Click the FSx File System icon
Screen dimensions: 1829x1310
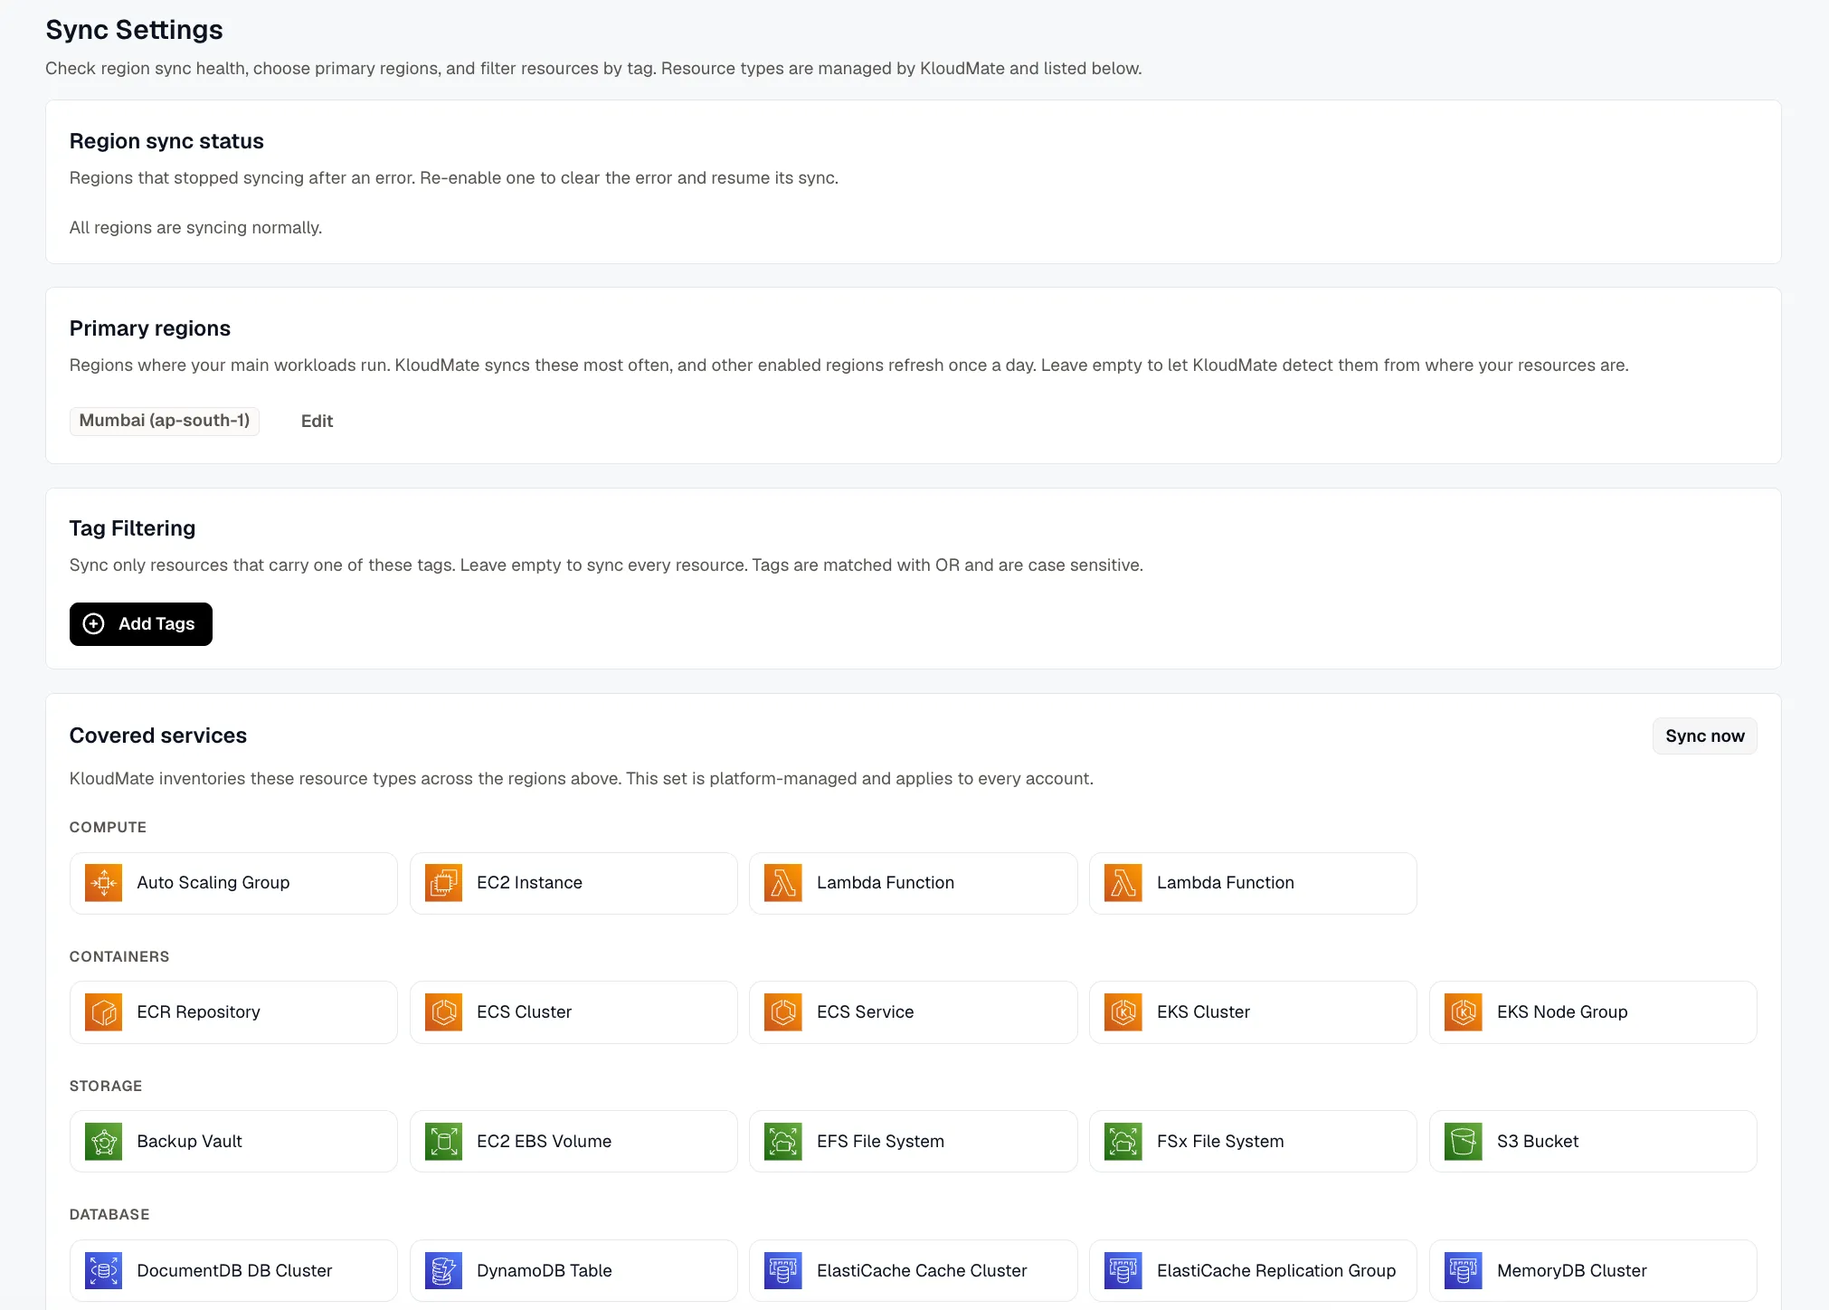(1123, 1142)
